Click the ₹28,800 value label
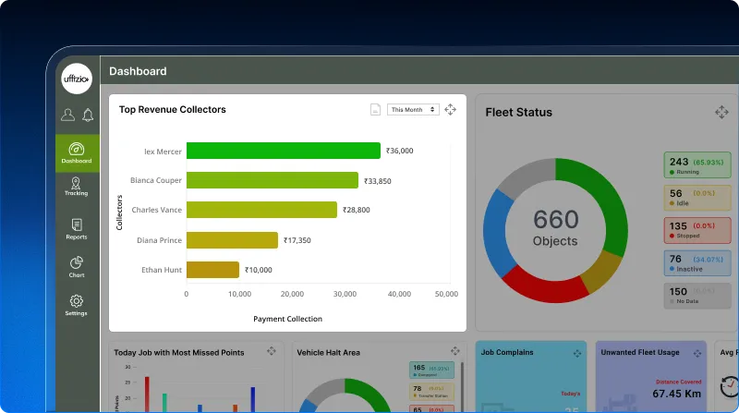Screen dimensions: 739x413 (x=357, y=210)
